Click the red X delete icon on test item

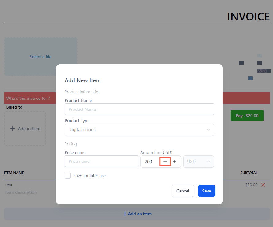pyautogui.click(x=263, y=185)
